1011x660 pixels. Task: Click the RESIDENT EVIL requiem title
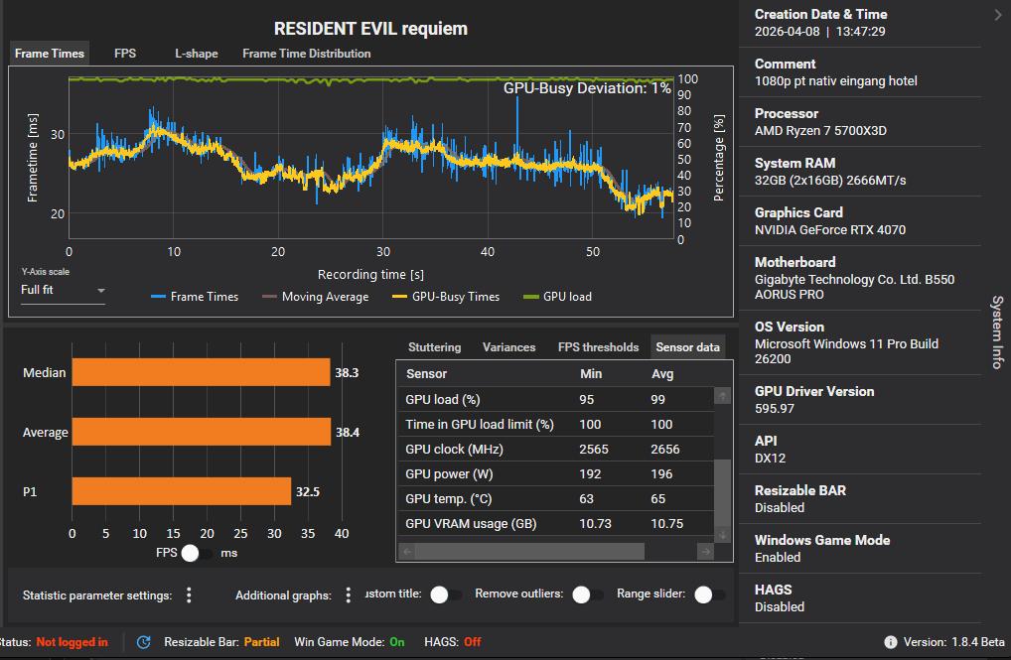tap(370, 29)
